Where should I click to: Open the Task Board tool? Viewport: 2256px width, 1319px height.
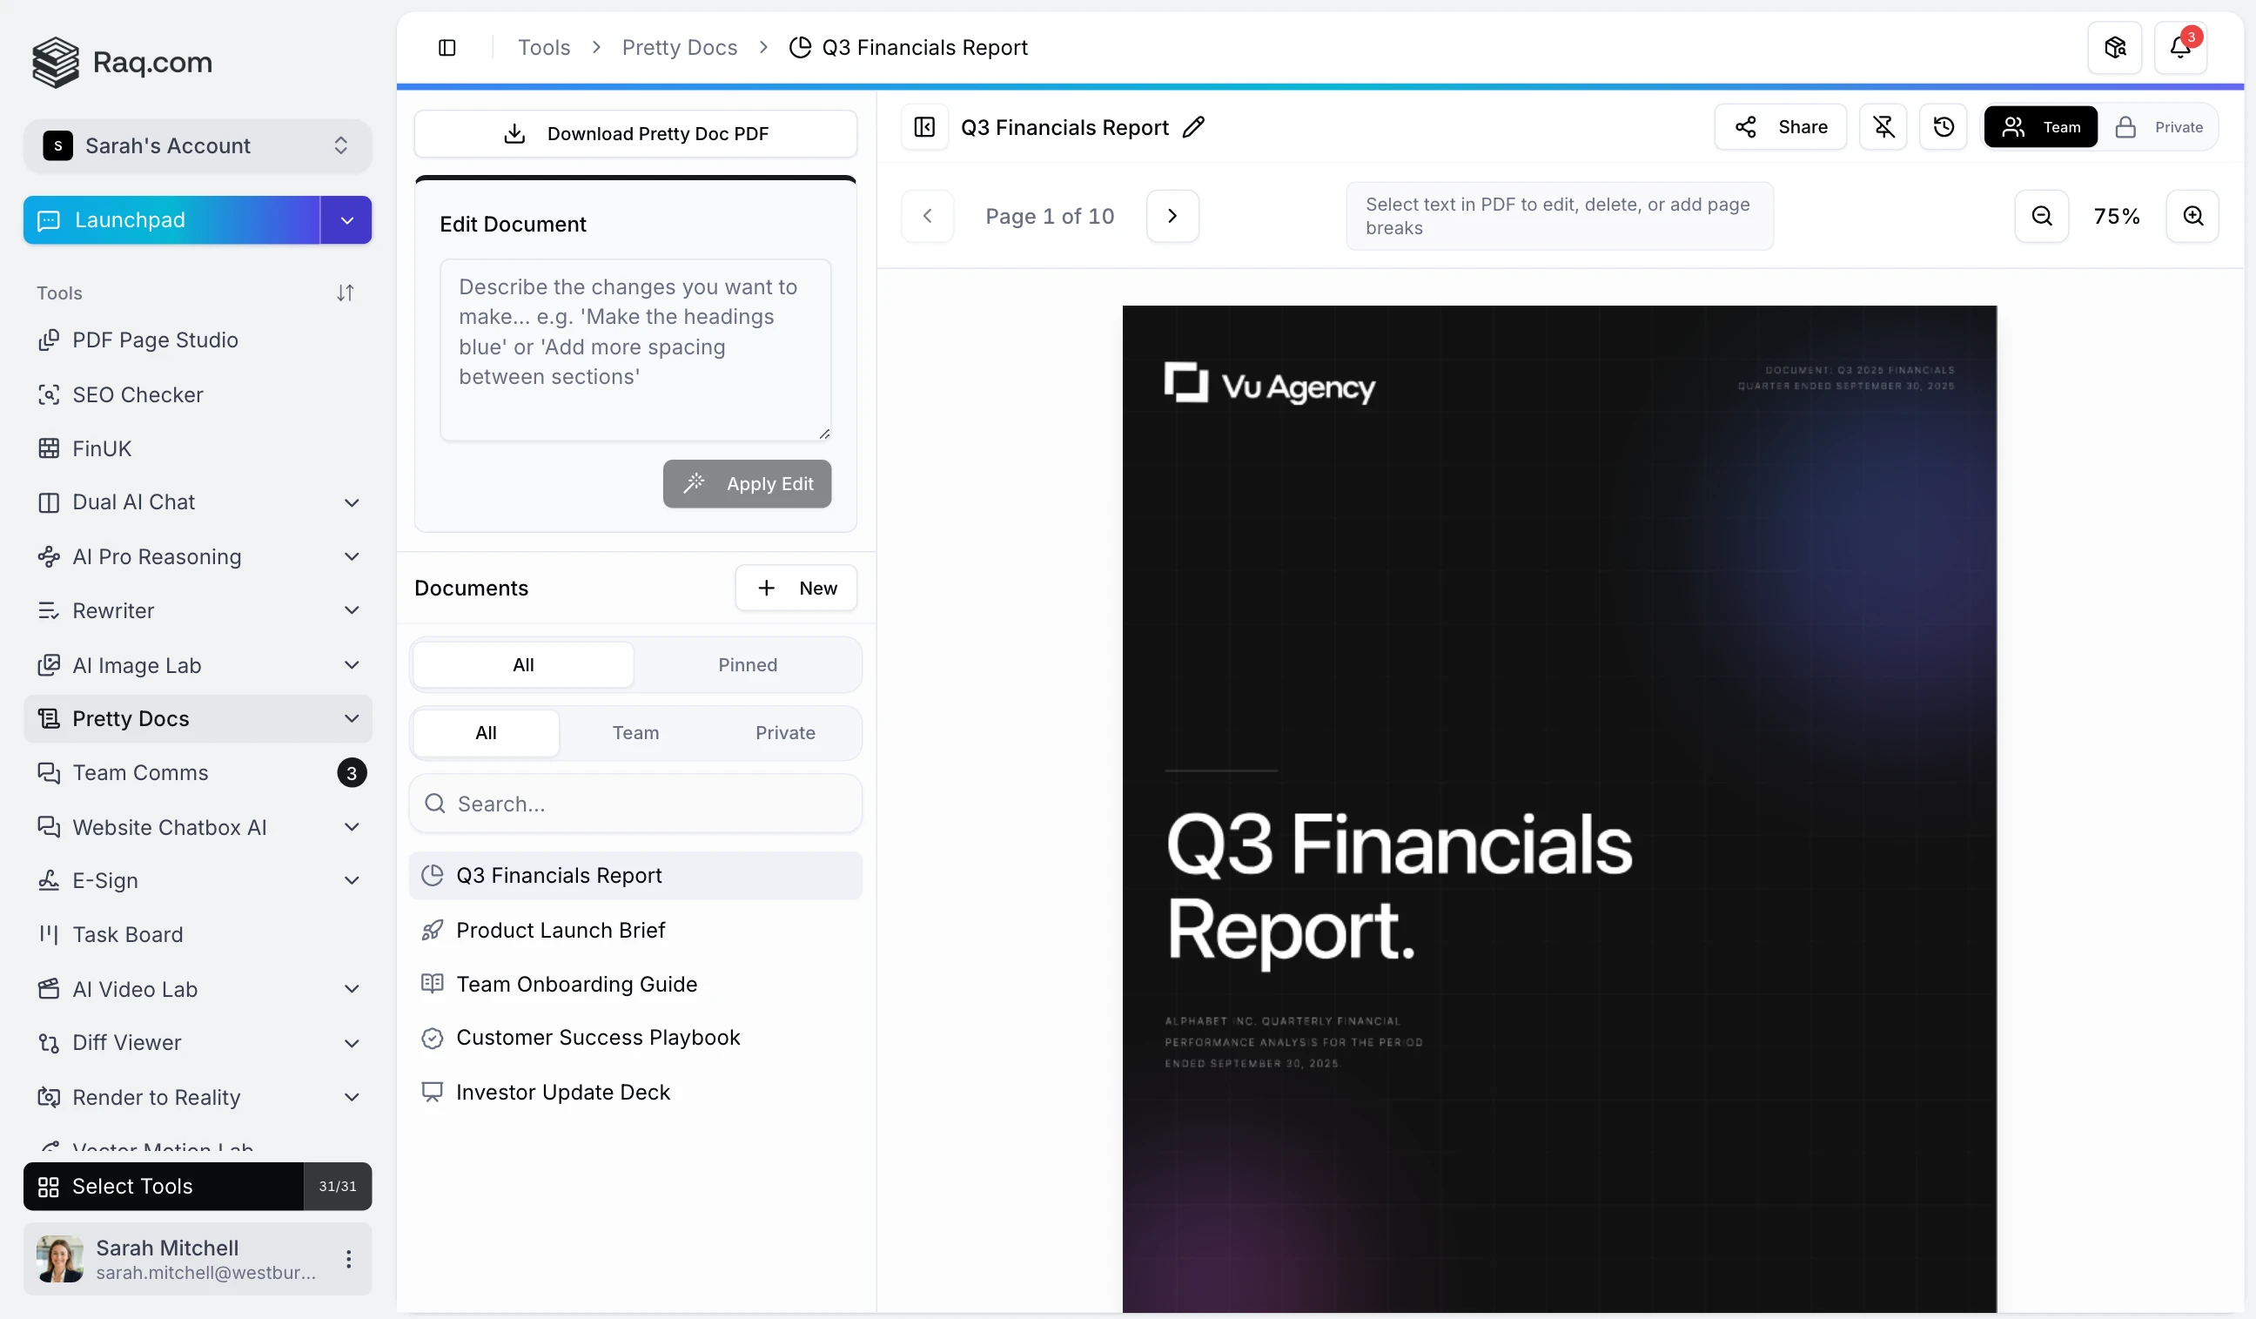[x=125, y=935]
